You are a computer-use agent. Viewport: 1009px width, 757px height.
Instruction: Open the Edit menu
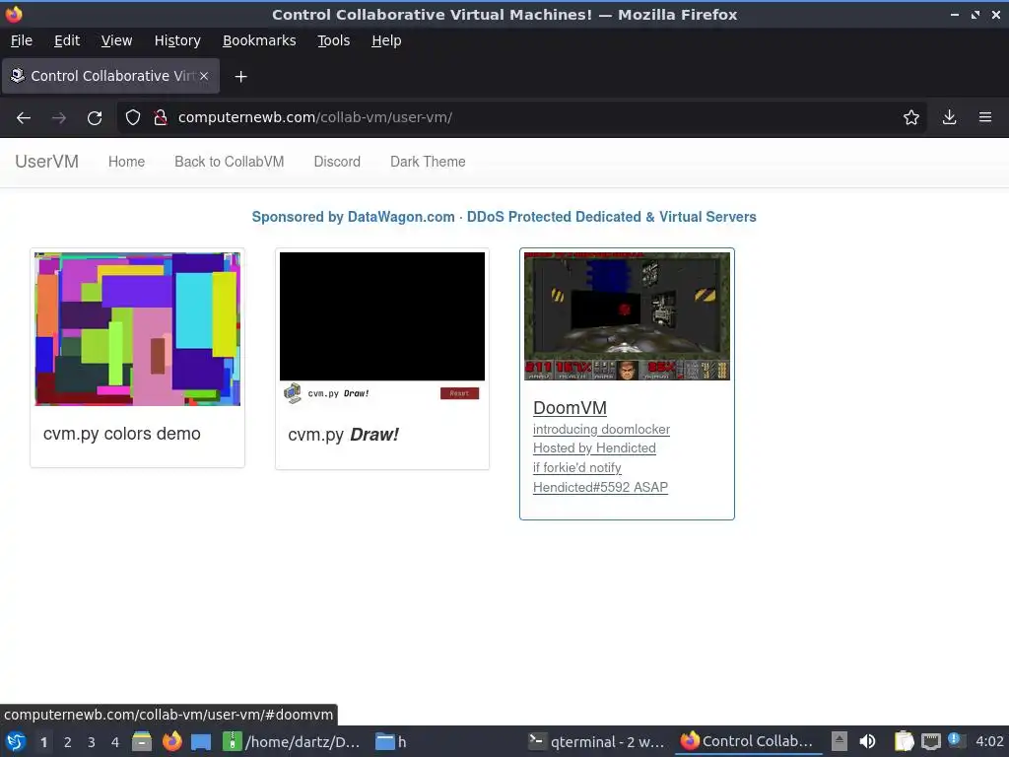coord(67,40)
